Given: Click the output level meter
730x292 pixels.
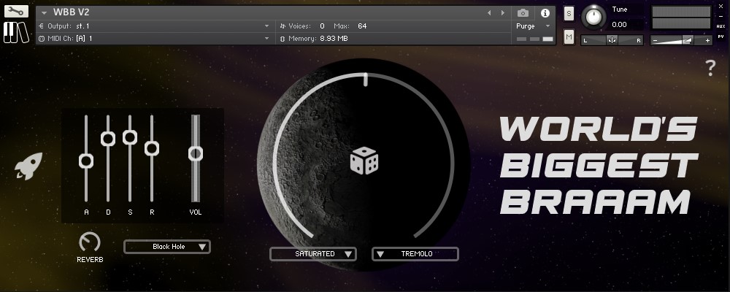Looking at the screenshot, I should (680, 18).
